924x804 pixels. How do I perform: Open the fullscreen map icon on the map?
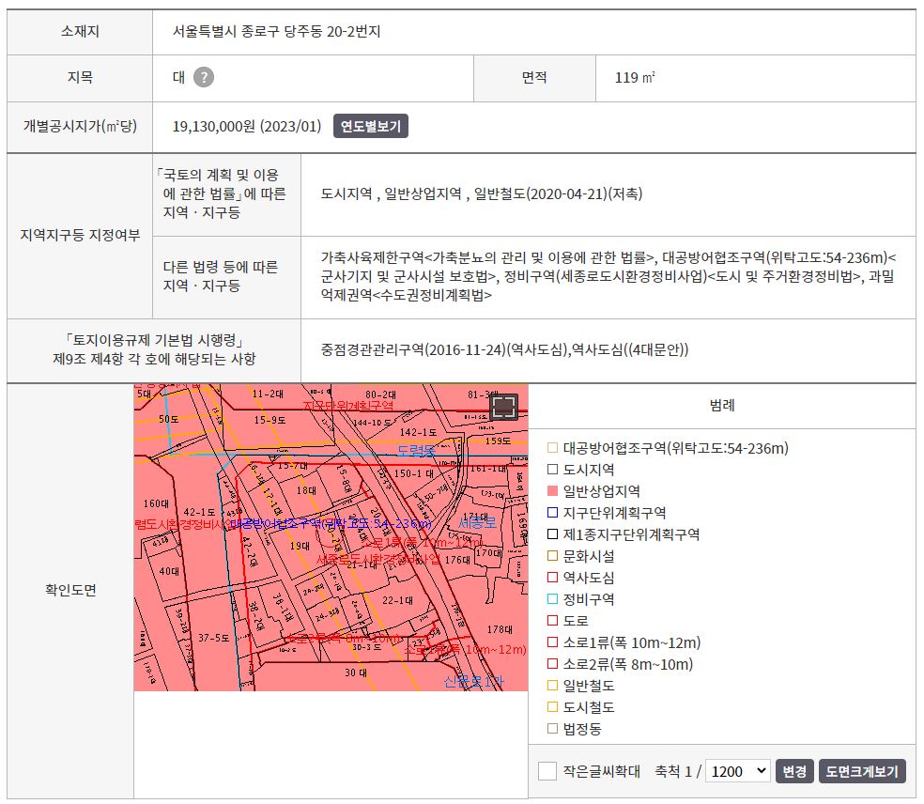pyautogui.click(x=504, y=407)
